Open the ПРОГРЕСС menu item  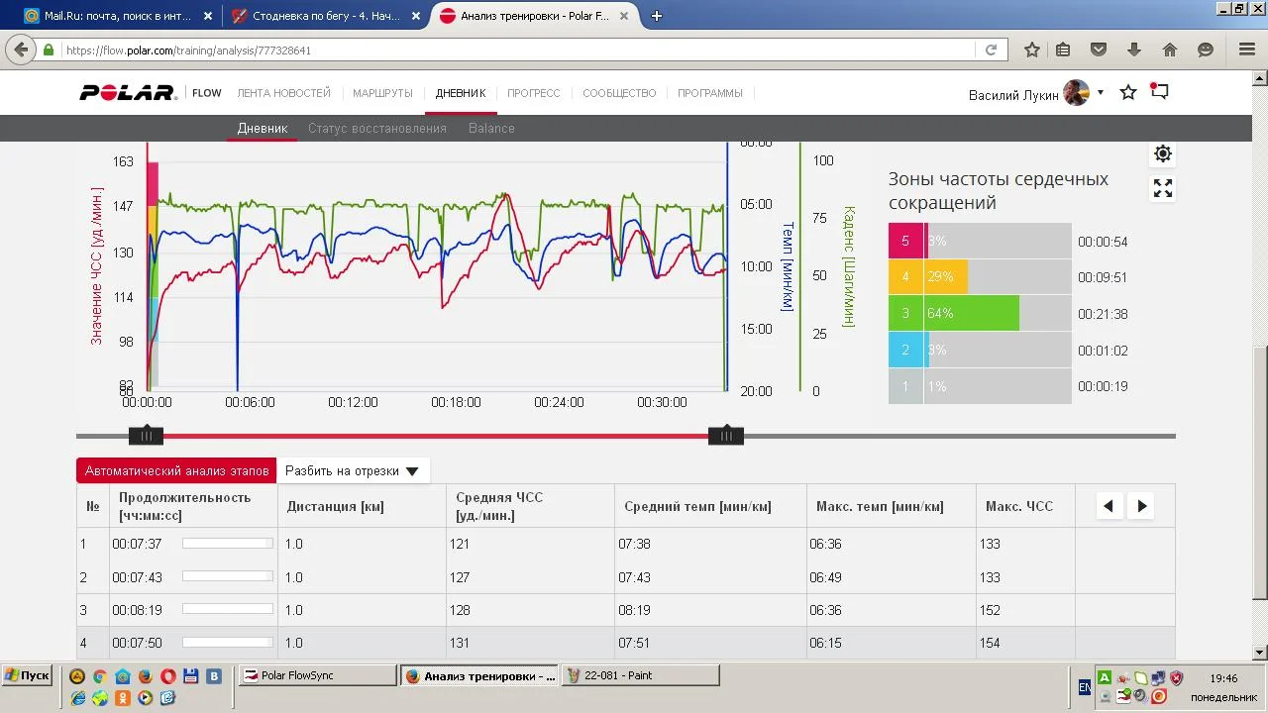[x=533, y=93]
